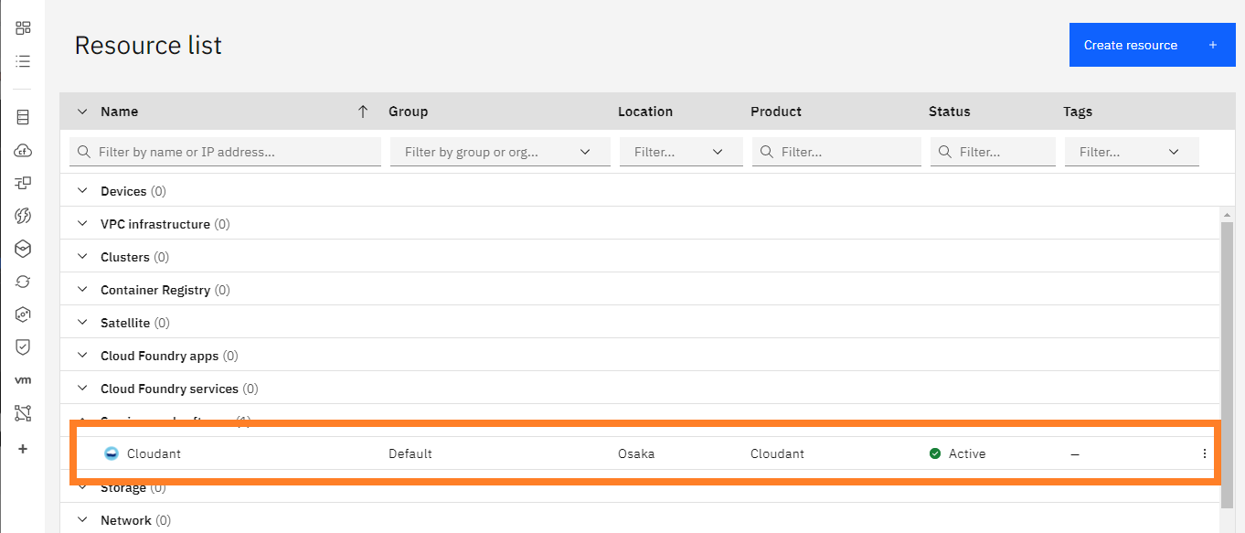Open the 'Filter by group or org' dropdown
The height and width of the screenshot is (533, 1245).
(x=499, y=152)
